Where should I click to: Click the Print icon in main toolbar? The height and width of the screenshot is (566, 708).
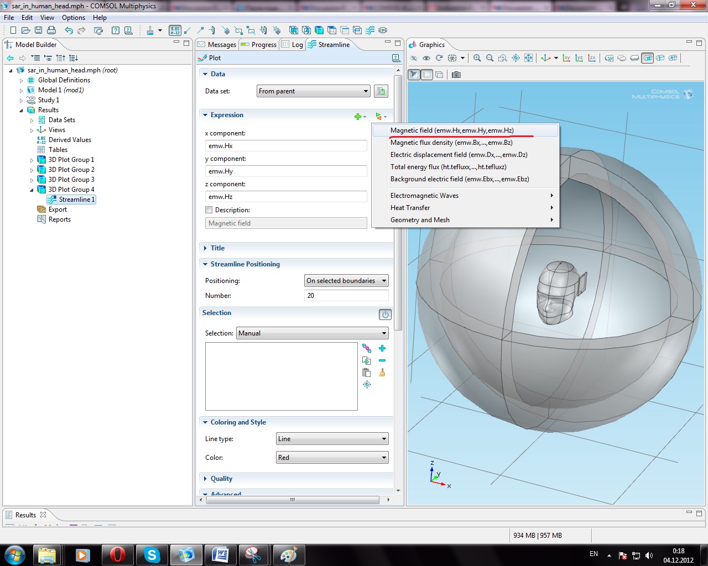point(51,30)
